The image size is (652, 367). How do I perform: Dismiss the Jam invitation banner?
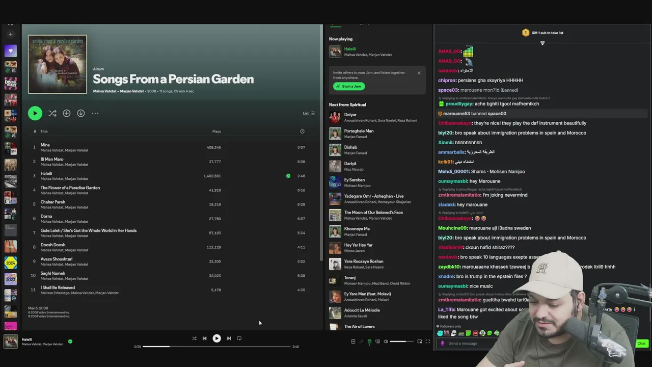(419, 73)
